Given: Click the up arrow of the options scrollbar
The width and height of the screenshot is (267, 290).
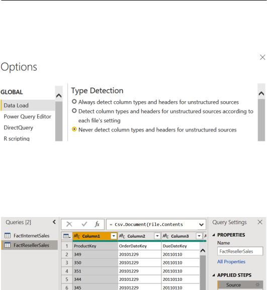Looking at the screenshot, I should pyautogui.click(x=261, y=94).
